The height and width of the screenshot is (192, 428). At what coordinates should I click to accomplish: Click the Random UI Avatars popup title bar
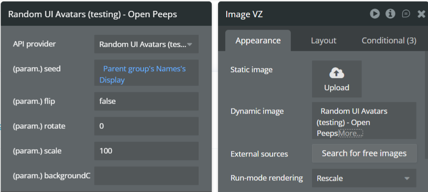93,14
